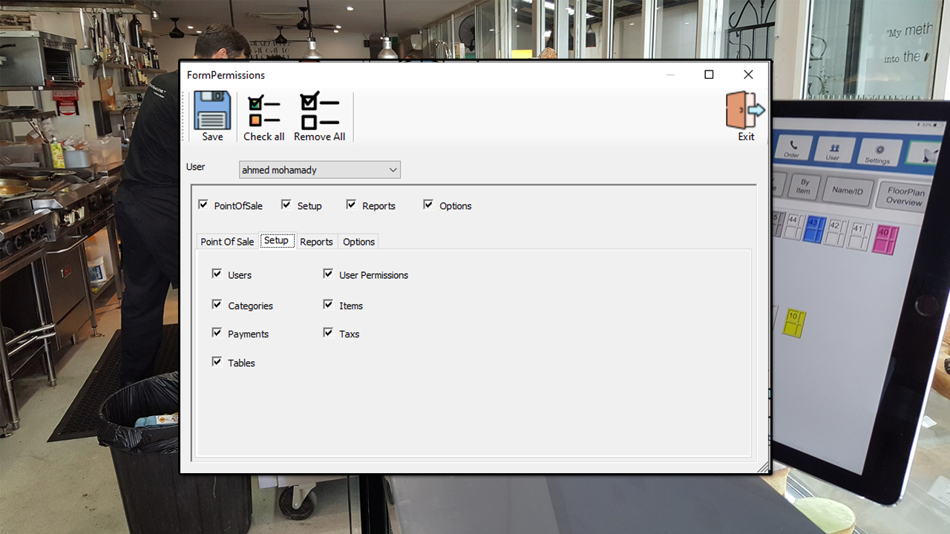The image size is (950, 534).
Task: Tap the User icon on the tablet screen
Action: pos(833,149)
